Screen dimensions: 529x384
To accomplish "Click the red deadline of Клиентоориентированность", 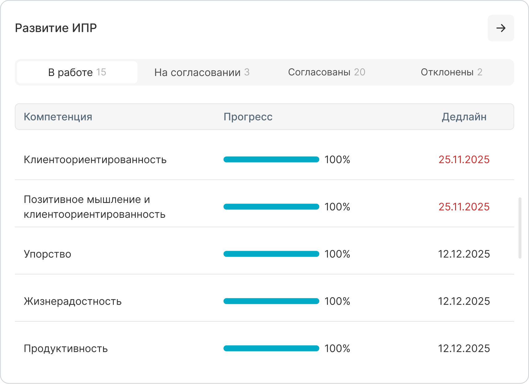I will pyautogui.click(x=464, y=159).
